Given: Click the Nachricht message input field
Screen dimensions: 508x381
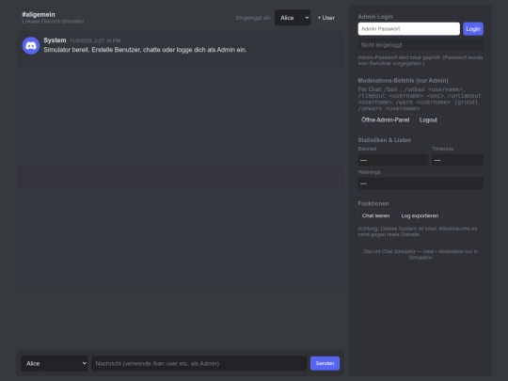Looking at the screenshot, I should [x=198, y=363].
